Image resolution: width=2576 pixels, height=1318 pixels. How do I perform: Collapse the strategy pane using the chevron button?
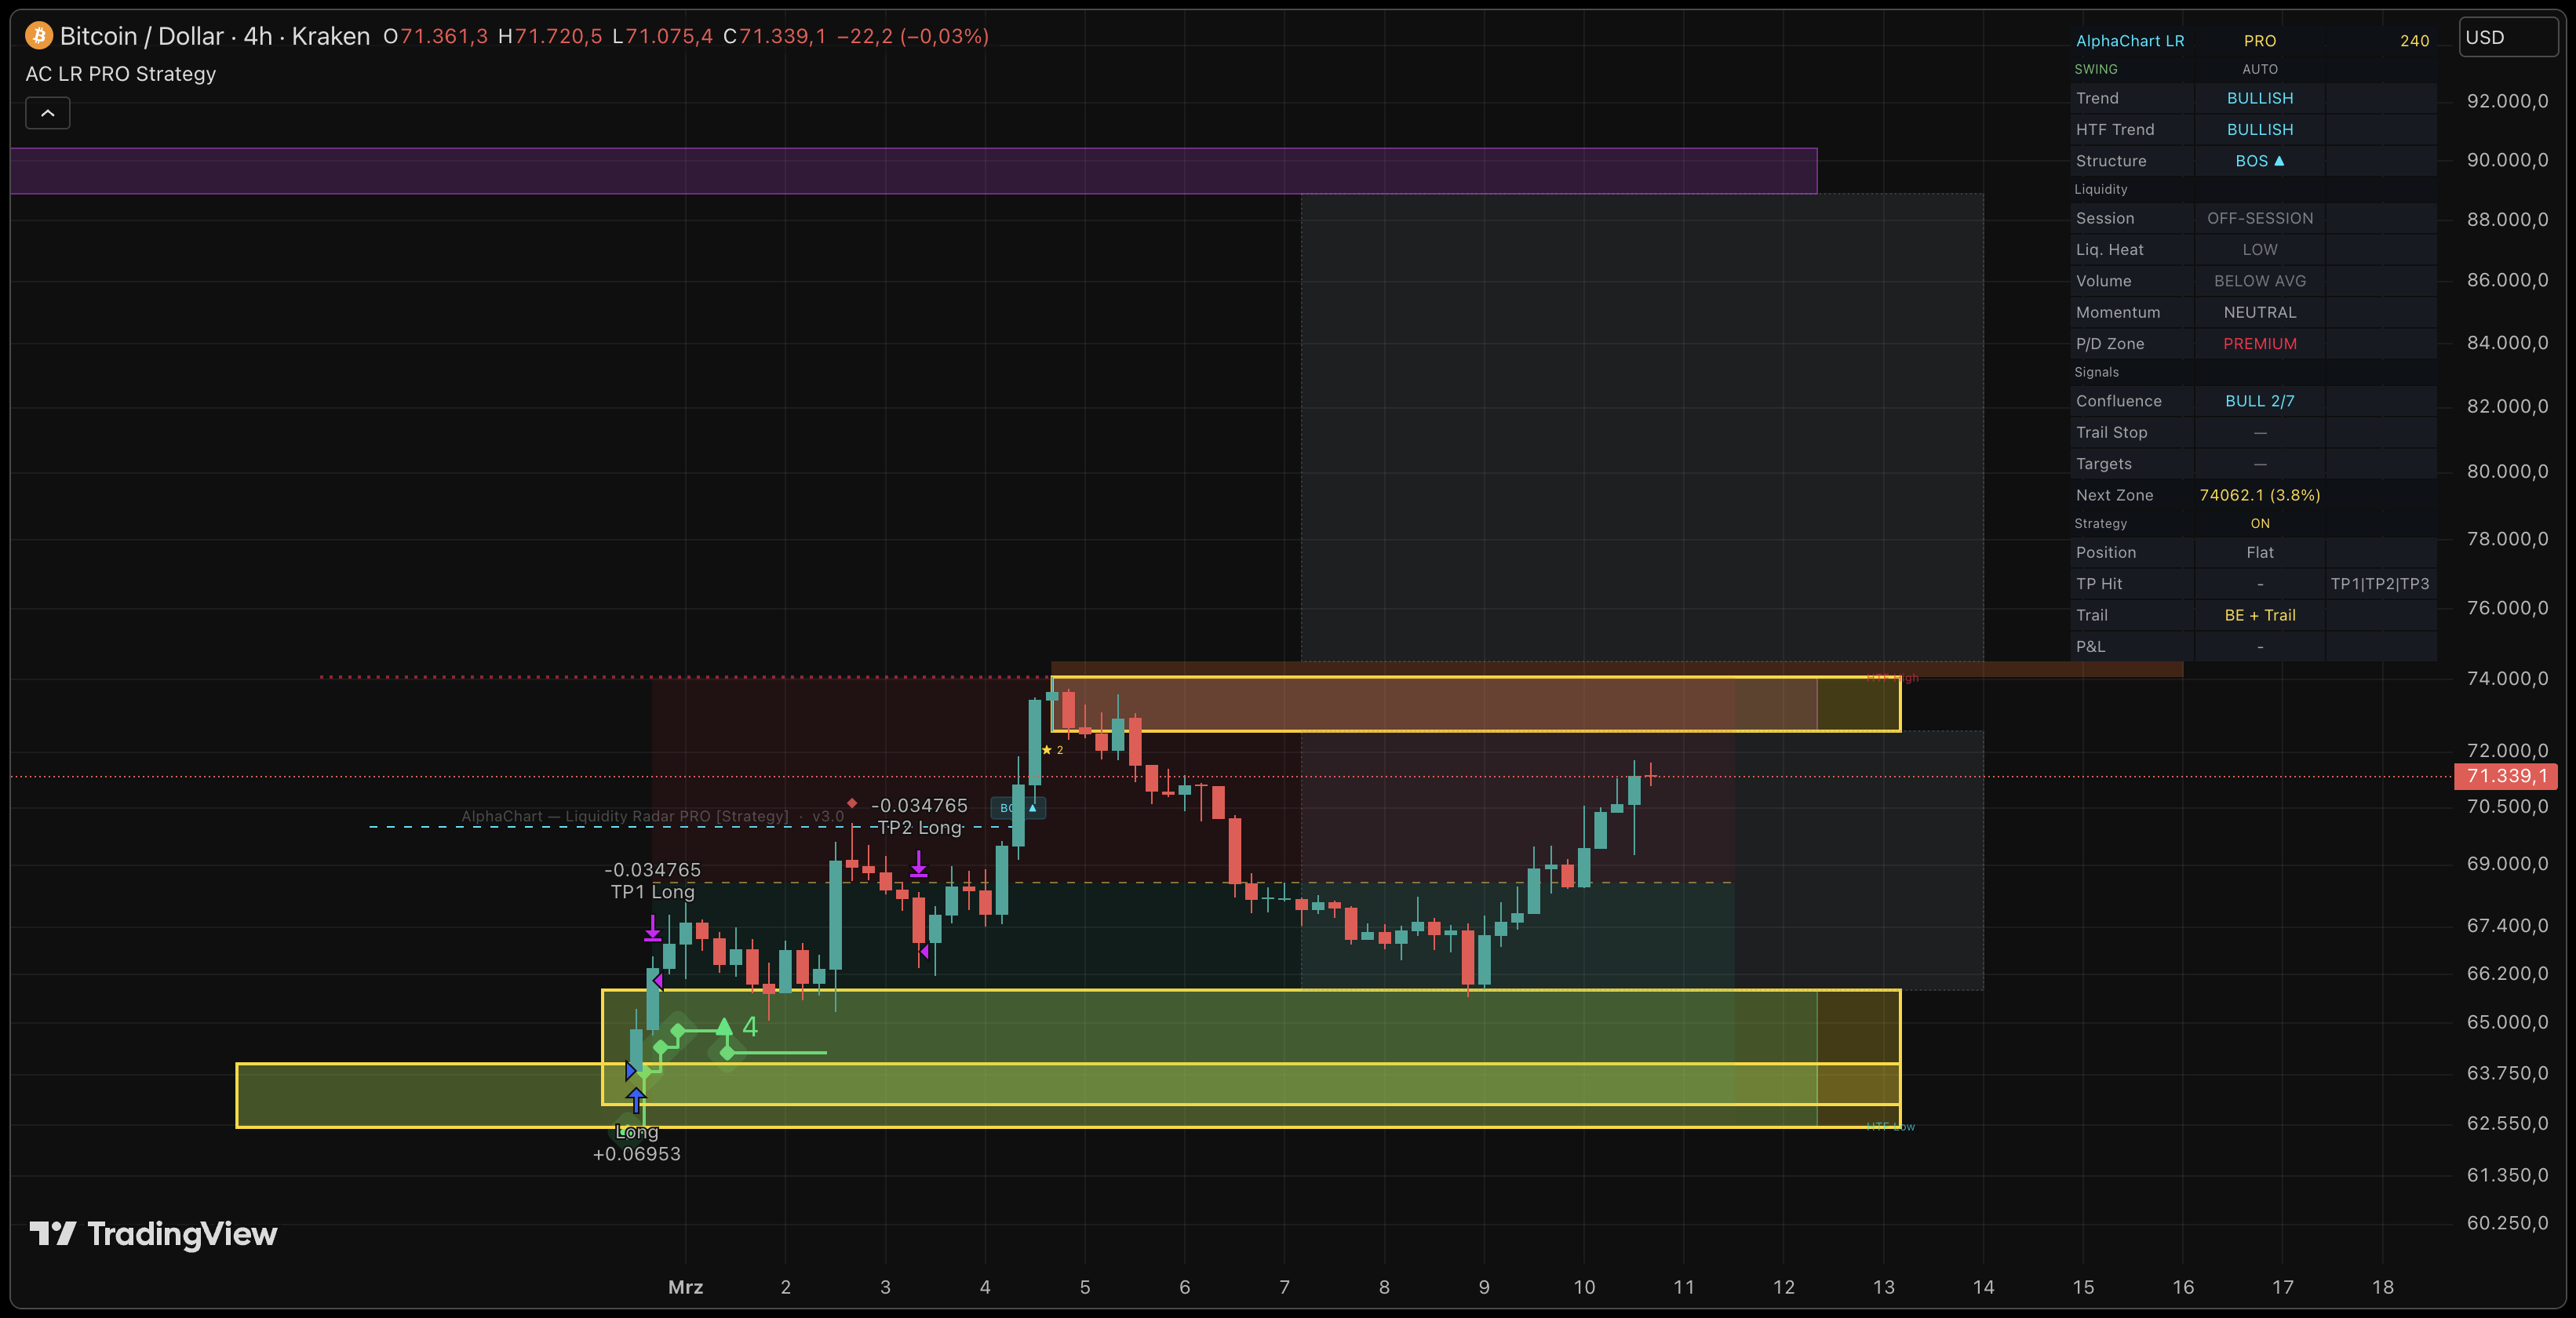pos(47,113)
